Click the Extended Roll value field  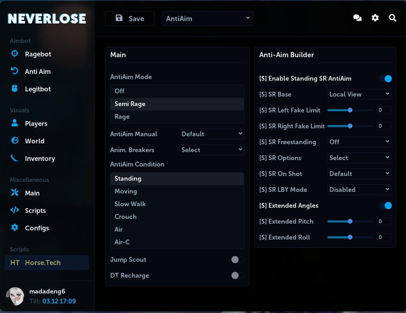click(383, 237)
